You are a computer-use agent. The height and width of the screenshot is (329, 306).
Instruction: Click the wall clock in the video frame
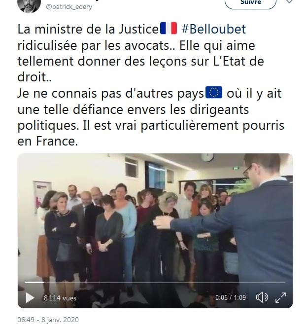coord(208,157)
